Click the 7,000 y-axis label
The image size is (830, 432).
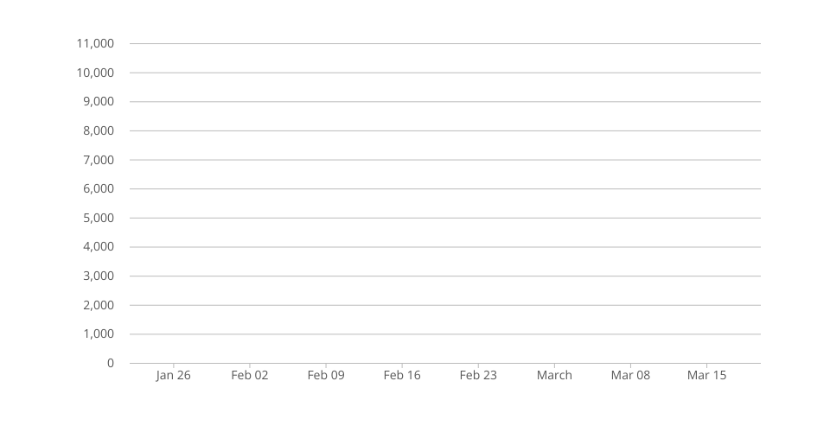point(98,160)
